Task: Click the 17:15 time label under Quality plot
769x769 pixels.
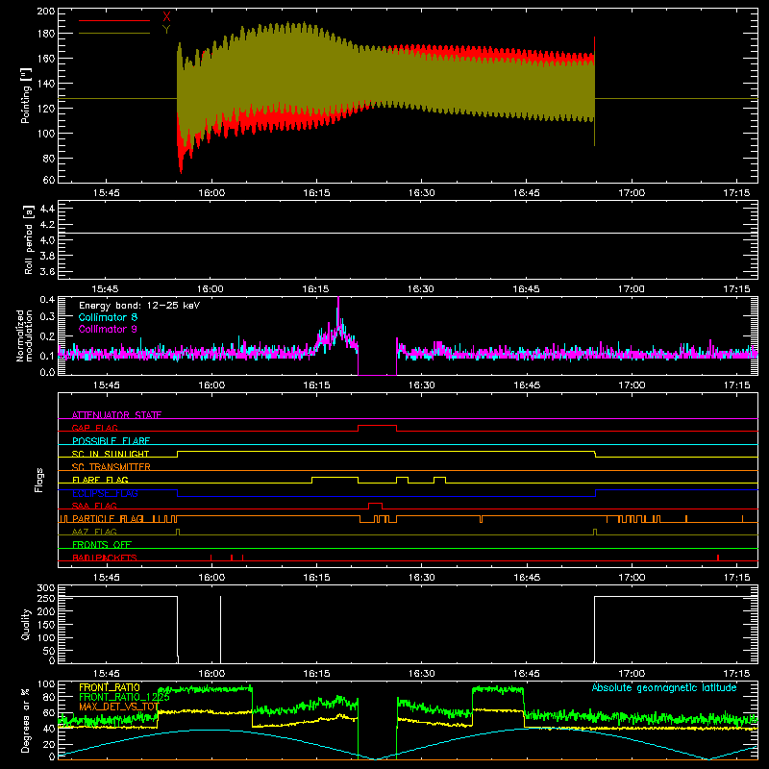Action: [x=736, y=674]
